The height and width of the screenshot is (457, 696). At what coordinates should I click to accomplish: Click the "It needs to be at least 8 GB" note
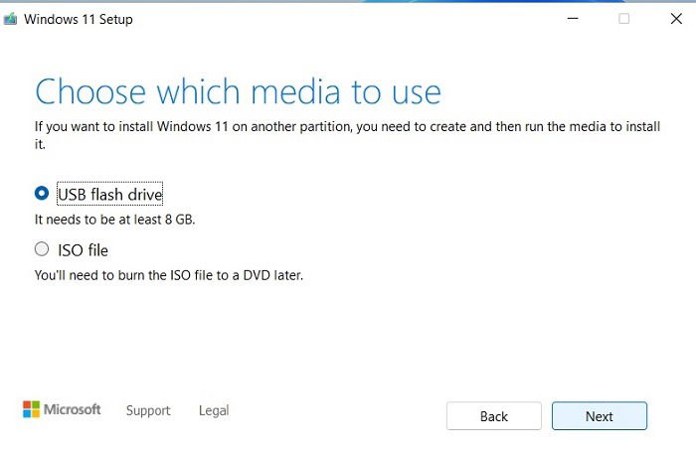(x=115, y=220)
